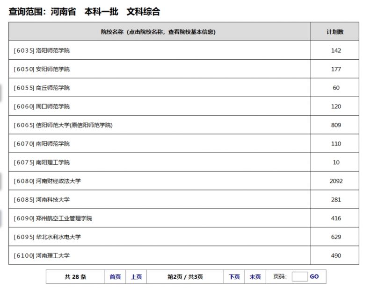The width and height of the screenshot is (378, 295).
Task: Open 华北水利水电大学 school info link
Action: coord(58,237)
